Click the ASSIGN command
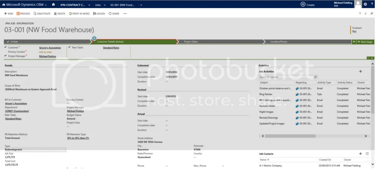 99,14
